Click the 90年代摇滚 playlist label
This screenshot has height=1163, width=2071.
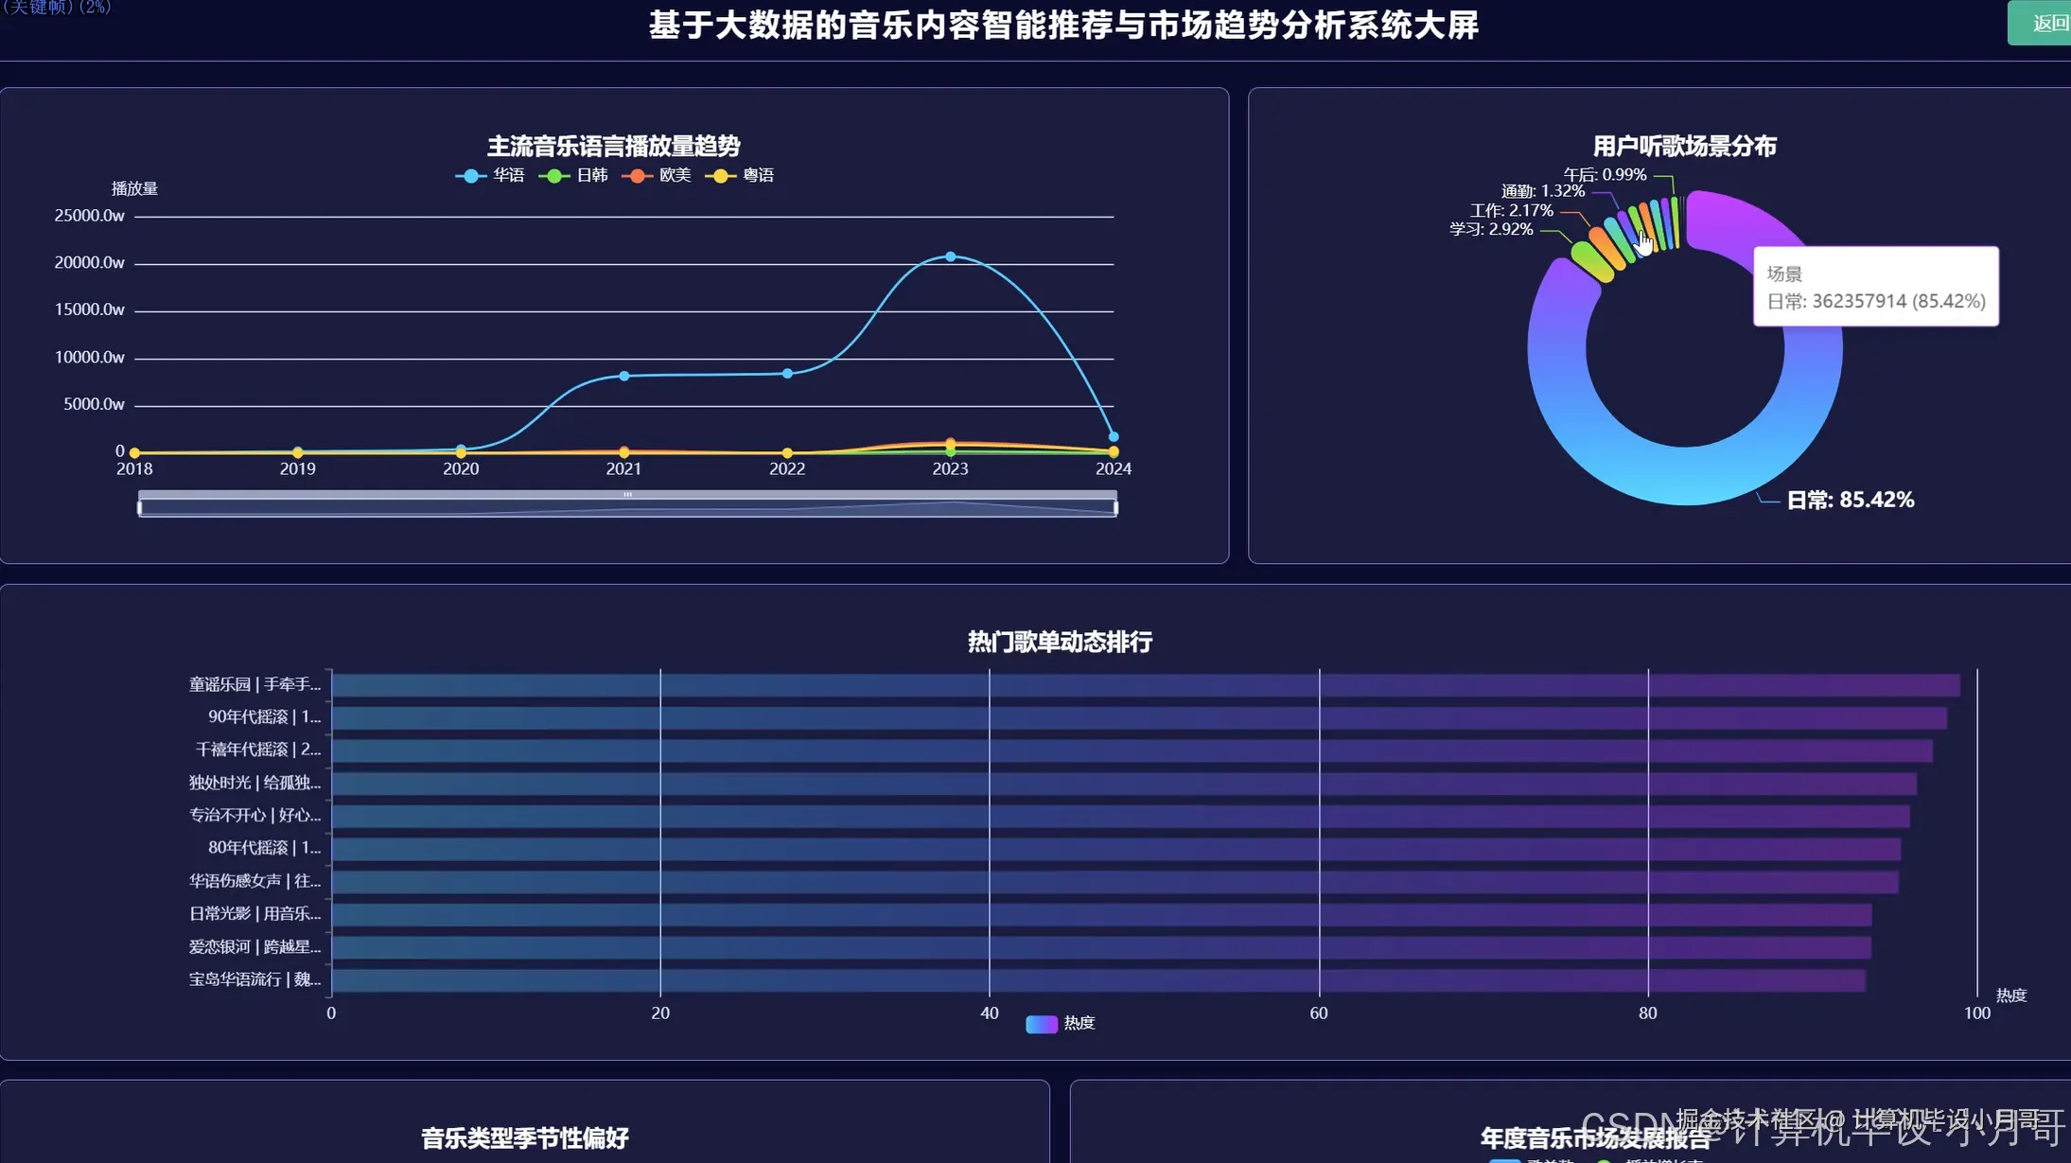click(264, 717)
